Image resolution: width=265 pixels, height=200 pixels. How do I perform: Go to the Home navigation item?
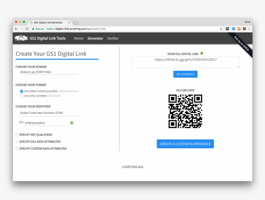coord(79,38)
